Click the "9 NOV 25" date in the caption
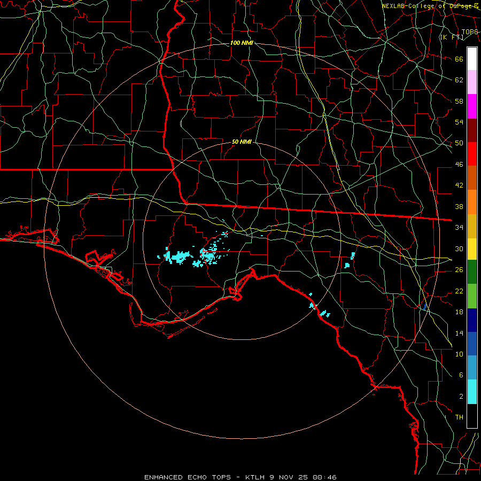The height and width of the screenshot is (481, 481). [x=289, y=477]
